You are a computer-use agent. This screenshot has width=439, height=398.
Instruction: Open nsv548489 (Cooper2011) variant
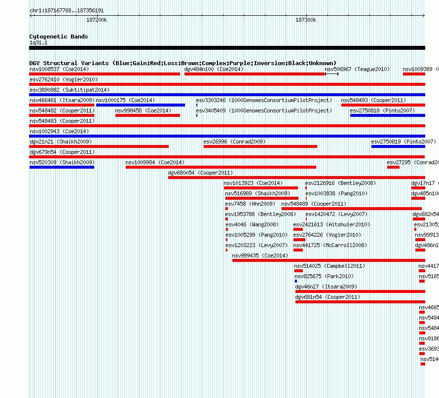tap(314, 204)
